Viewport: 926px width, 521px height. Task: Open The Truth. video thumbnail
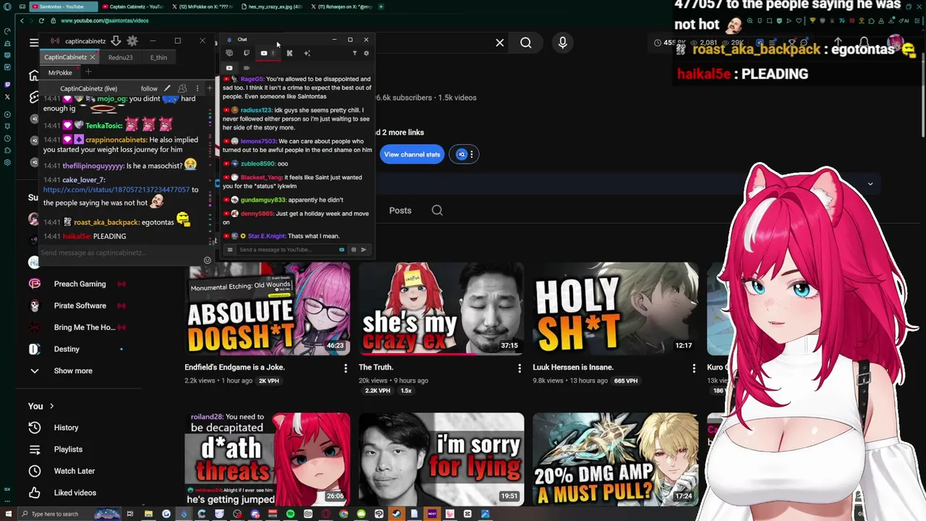441,308
